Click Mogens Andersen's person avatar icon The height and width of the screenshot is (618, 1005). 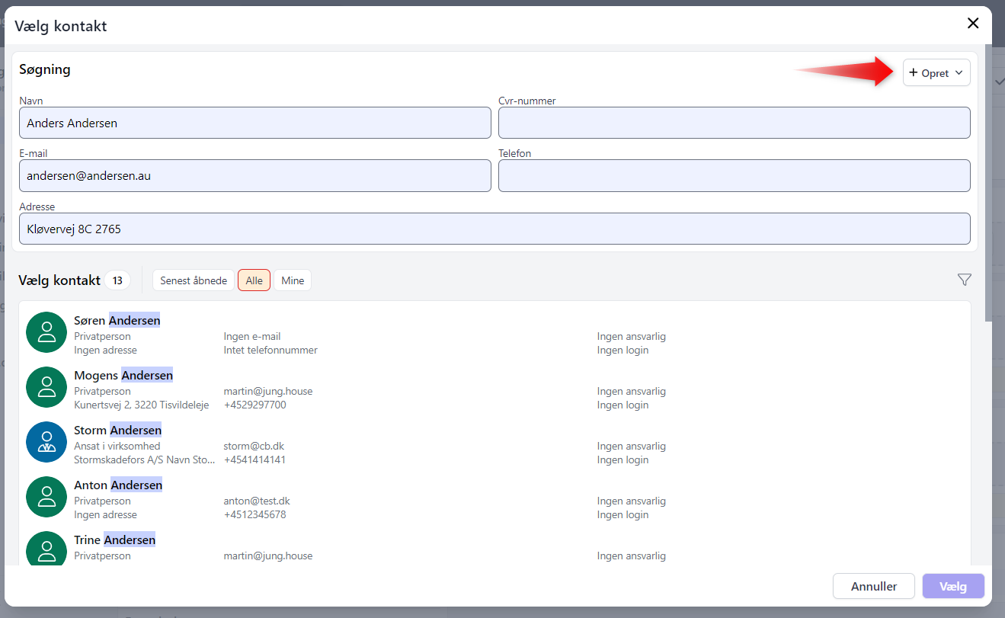pos(46,387)
